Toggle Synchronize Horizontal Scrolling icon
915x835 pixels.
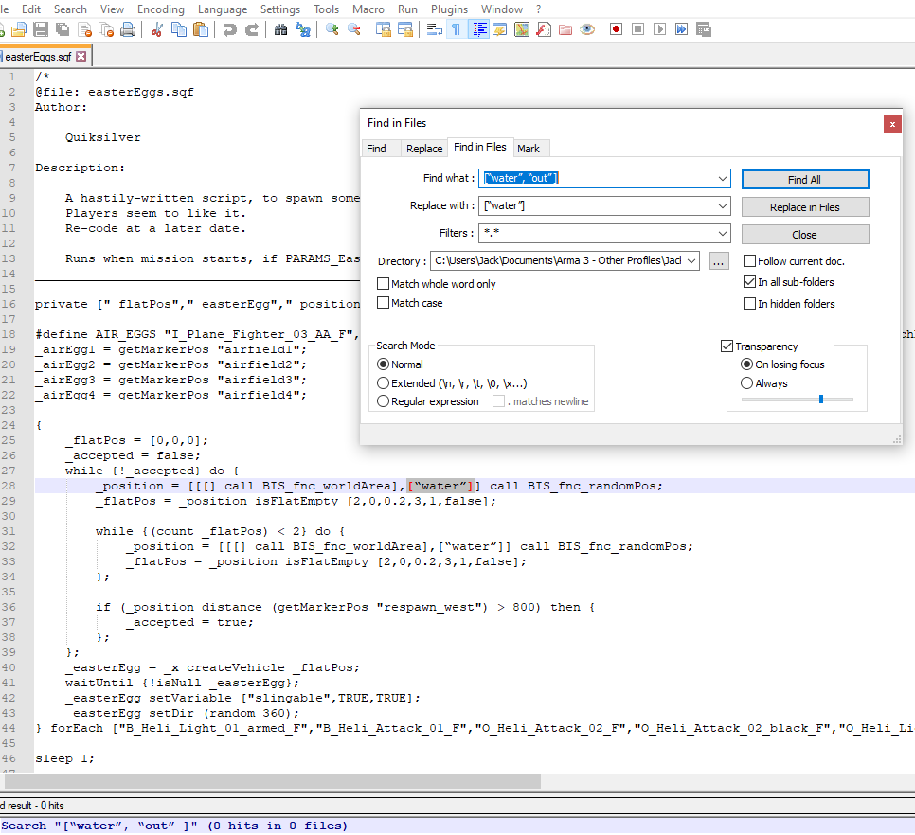[405, 29]
